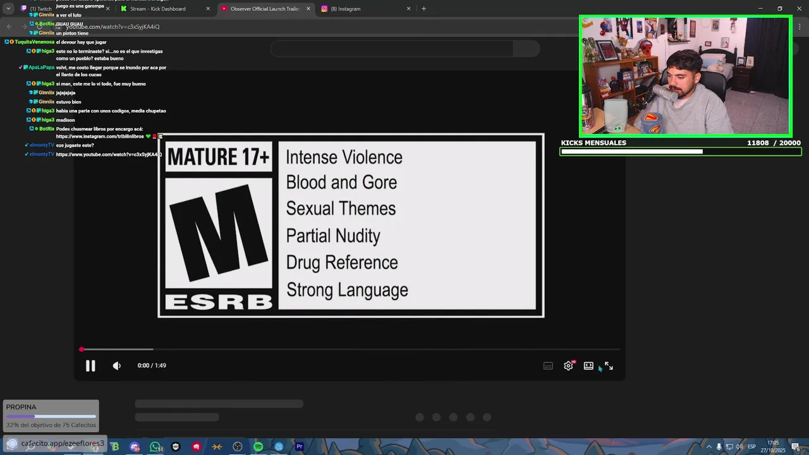This screenshot has height=455, width=809.
Task: Open the system volume tray icon
Action: pyautogui.click(x=739, y=447)
